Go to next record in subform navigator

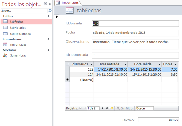pyautogui.click(x=103, y=108)
